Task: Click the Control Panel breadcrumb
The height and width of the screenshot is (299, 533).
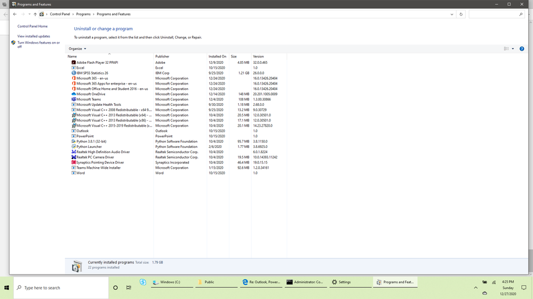Action: (x=60, y=14)
